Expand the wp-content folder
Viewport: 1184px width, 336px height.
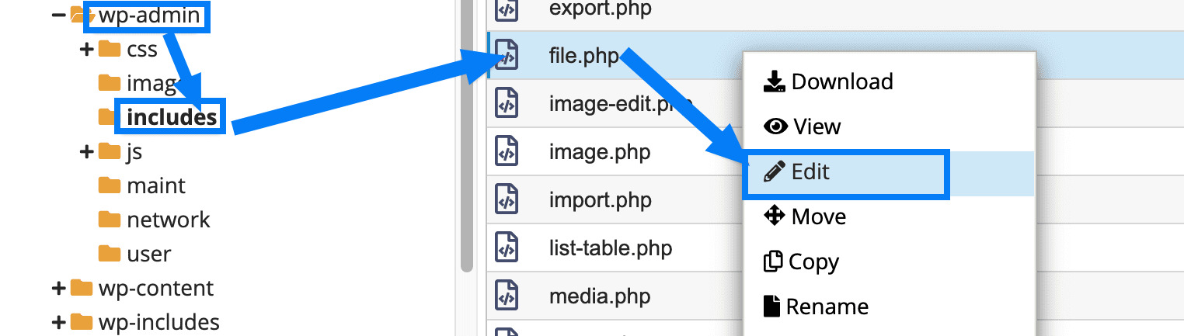pyautogui.click(x=58, y=289)
